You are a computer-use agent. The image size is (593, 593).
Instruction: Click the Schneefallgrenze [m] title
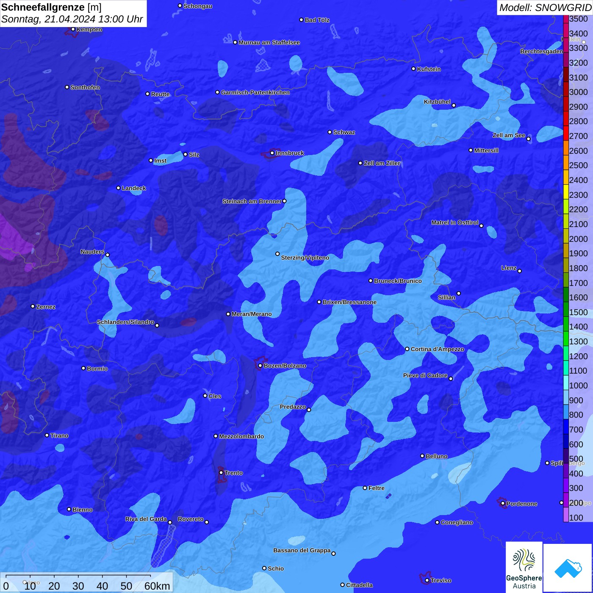51,7
